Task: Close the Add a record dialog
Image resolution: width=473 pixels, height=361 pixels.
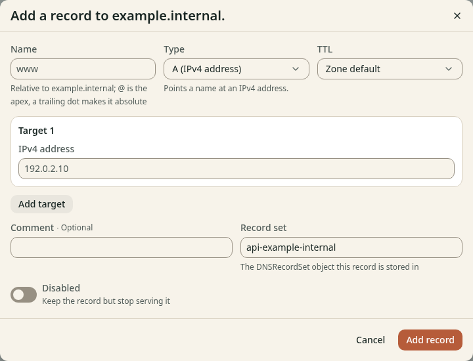Action: coord(457,16)
